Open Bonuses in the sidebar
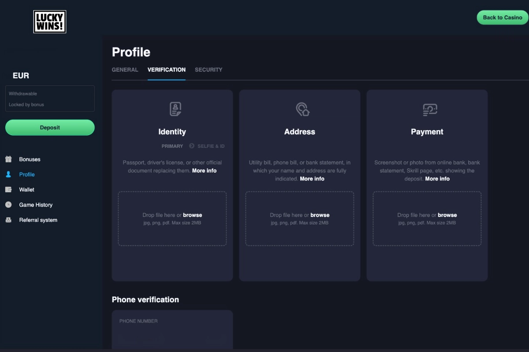 tap(30, 159)
